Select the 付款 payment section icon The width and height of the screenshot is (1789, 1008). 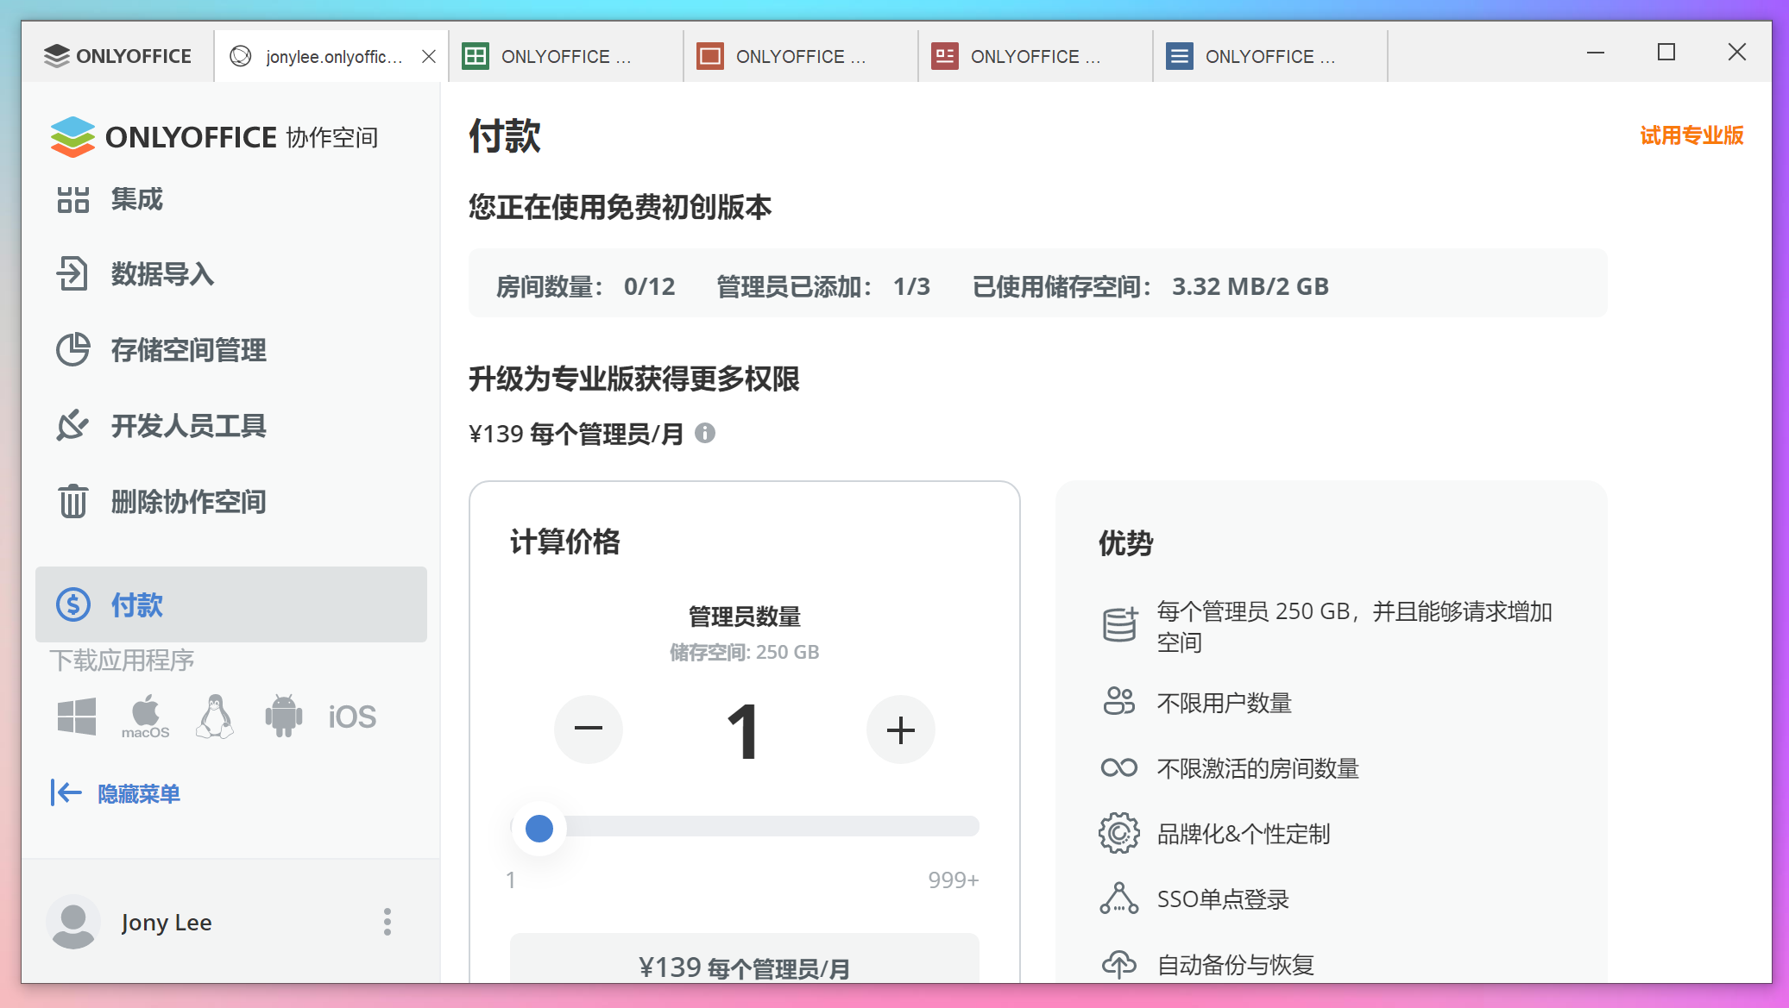point(73,604)
